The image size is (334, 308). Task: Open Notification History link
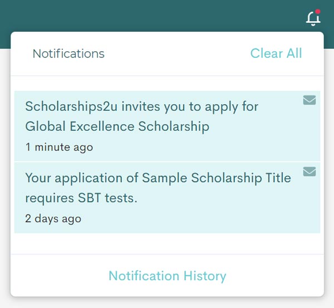pyautogui.click(x=167, y=276)
